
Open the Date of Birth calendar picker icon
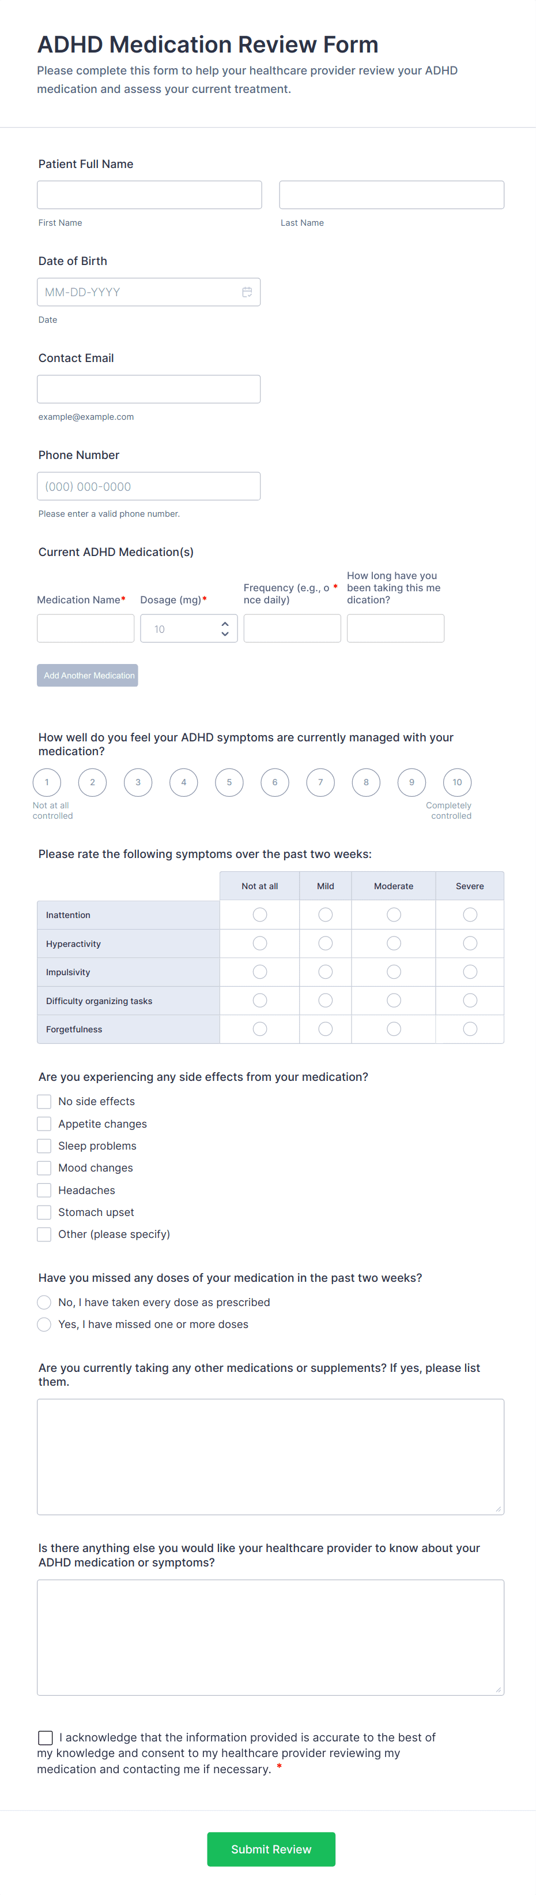[x=247, y=292]
